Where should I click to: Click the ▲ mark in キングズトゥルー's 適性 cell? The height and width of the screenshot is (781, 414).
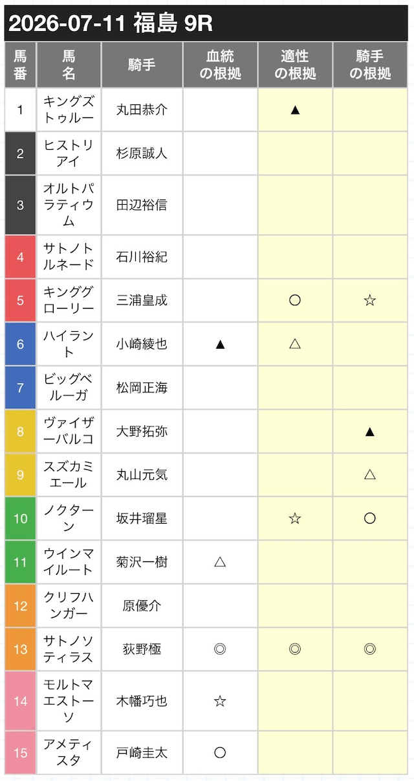click(x=295, y=110)
